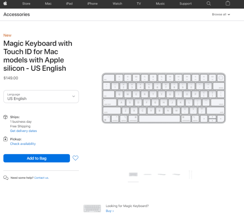The width and height of the screenshot is (244, 219).
Task: Open the shopping bag icon
Action: coord(228,3)
